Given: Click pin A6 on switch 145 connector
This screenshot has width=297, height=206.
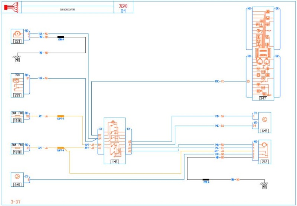Looking at the screenshot, I should coord(130,142).
